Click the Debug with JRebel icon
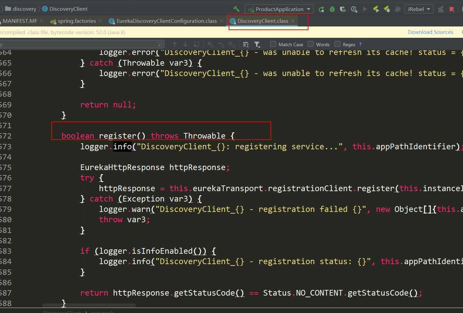 [x=387, y=9]
